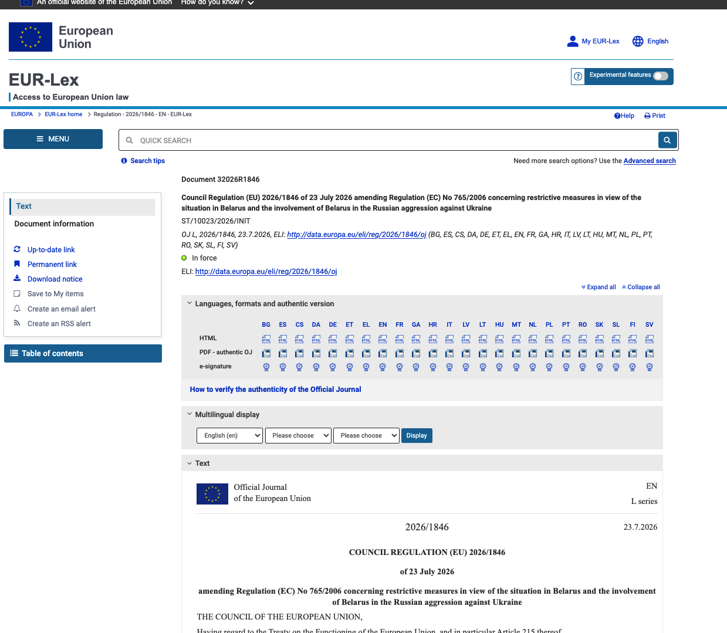Open the Help page

(x=624, y=116)
